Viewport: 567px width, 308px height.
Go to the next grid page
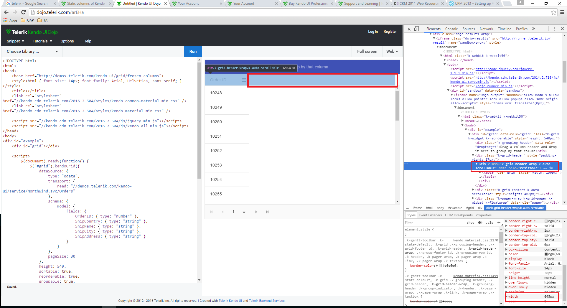pos(256,212)
